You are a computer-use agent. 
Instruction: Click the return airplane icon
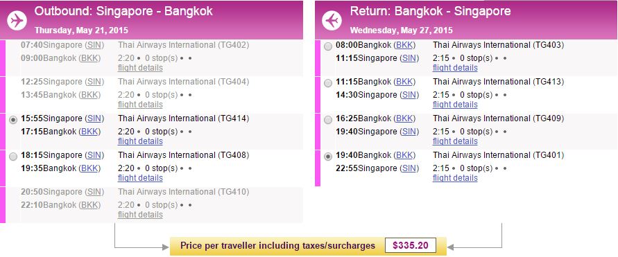click(x=332, y=21)
